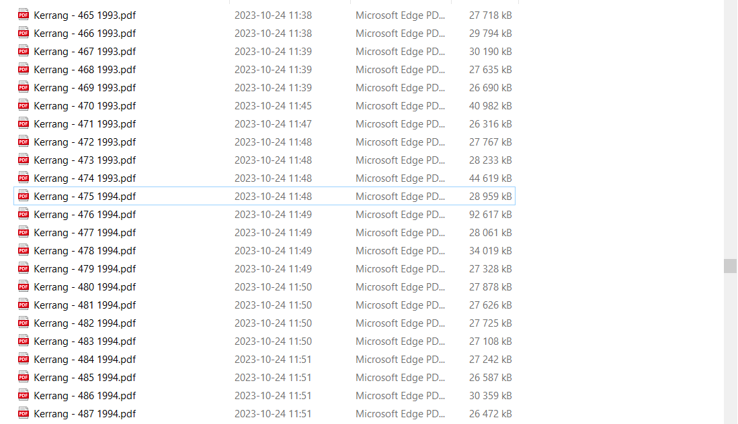
Task: Click the 92 617 kB size value
Action: 490,215
